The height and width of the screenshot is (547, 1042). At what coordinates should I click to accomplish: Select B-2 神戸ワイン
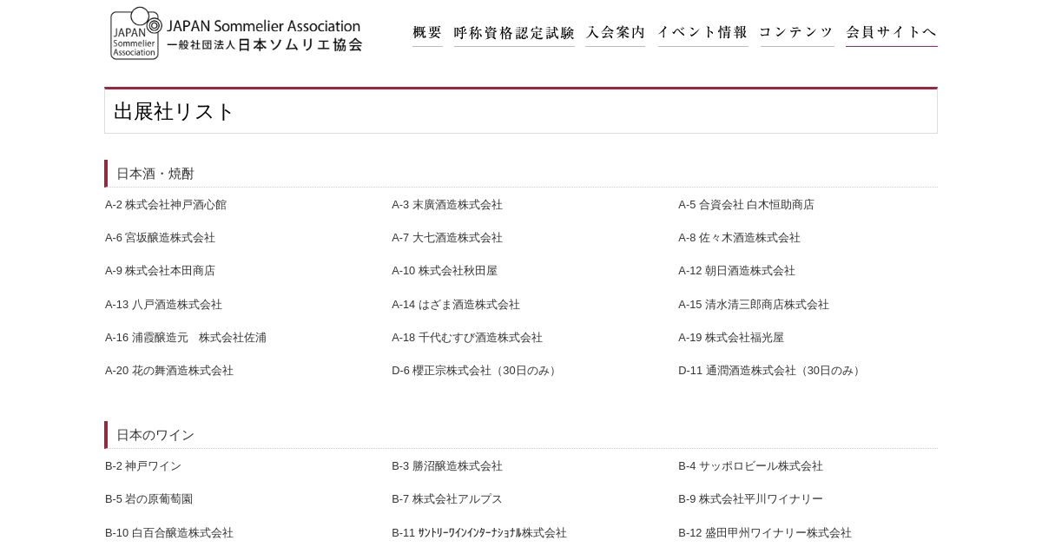coord(143,466)
